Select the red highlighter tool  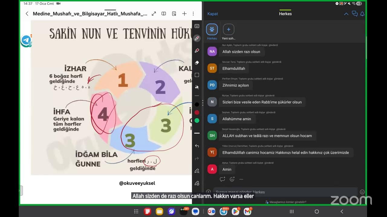[x=197, y=51]
